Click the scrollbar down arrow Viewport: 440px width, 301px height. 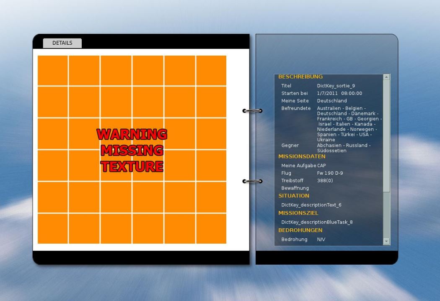coord(386,241)
